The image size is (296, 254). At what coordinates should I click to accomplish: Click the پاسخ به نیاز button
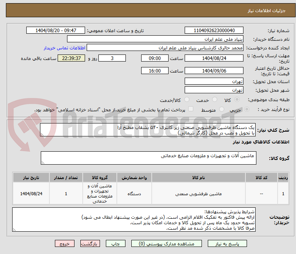pyautogui.click(x=227, y=244)
